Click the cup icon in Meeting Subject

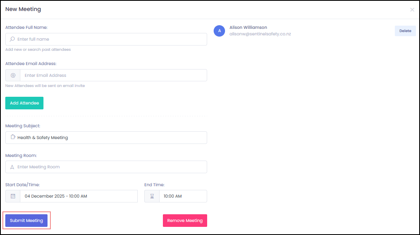(13, 137)
